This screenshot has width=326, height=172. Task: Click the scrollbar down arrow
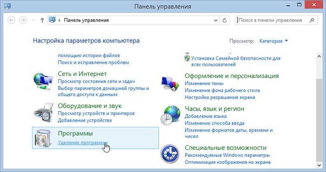pos(319,165)
